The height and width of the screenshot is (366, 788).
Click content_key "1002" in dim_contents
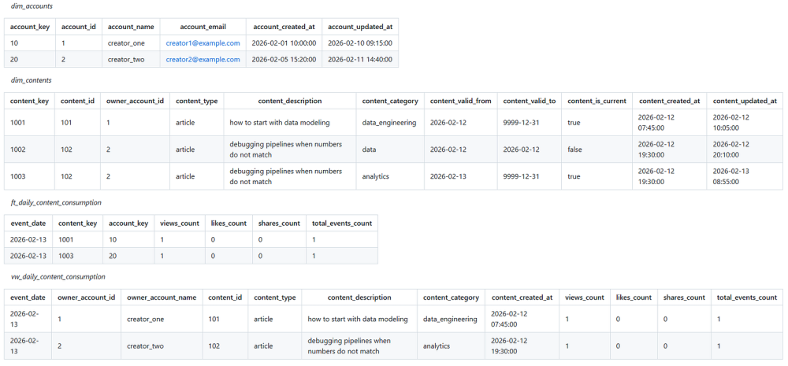point(18,149)
